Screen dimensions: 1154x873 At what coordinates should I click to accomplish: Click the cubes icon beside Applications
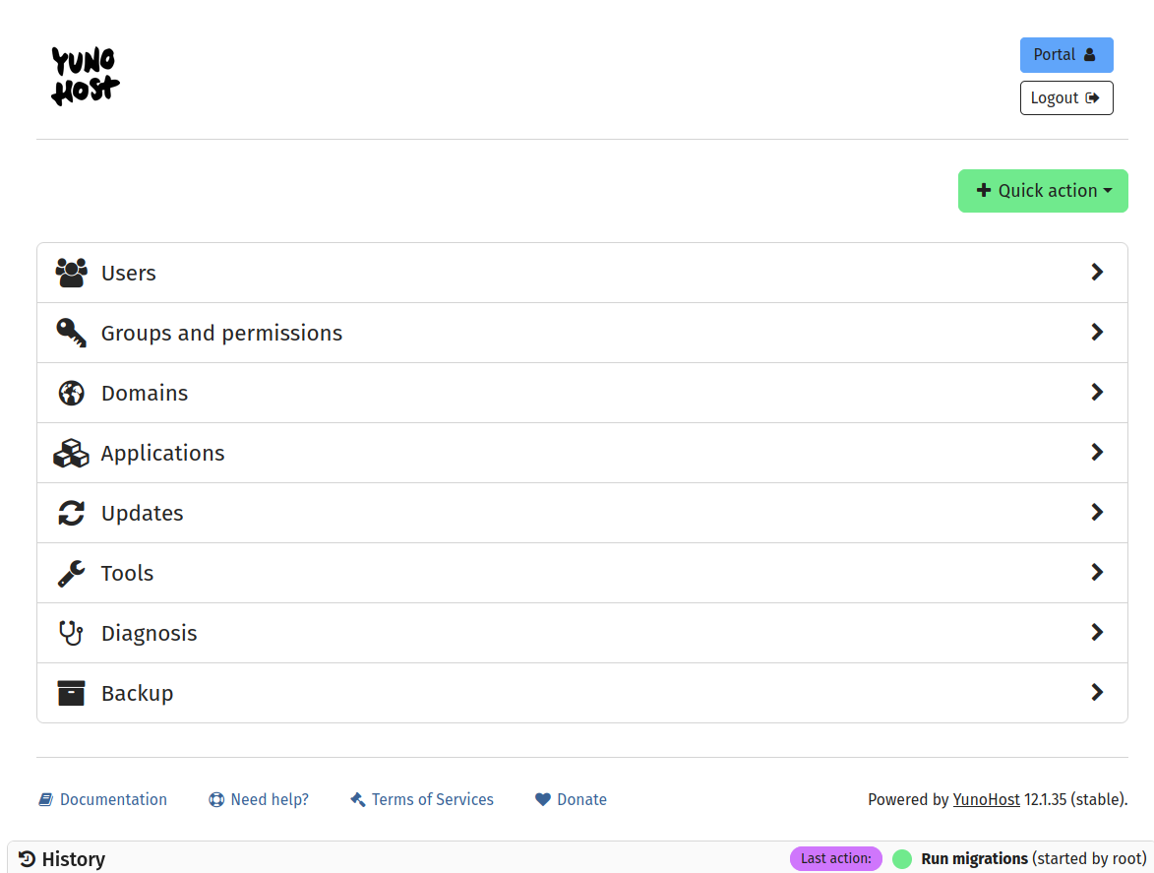[71, 453]
